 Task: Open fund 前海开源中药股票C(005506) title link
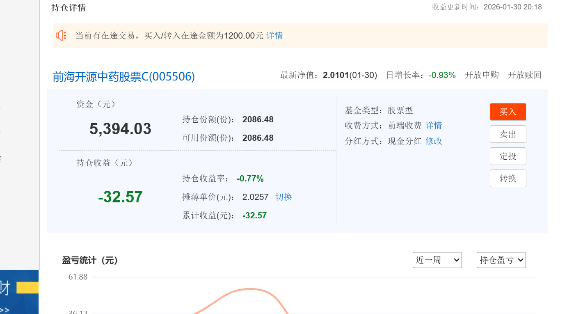[124, 76]
